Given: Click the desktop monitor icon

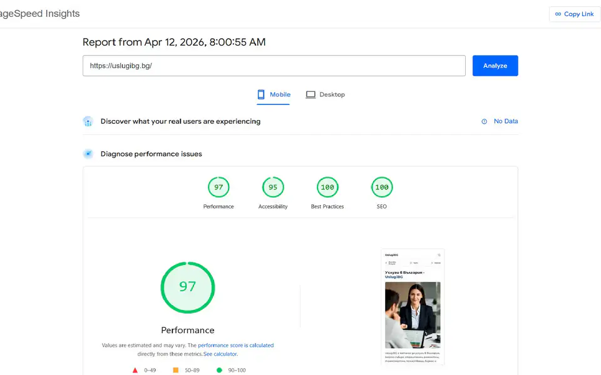Looking at the screenshot, I should (x=311, y=94).
